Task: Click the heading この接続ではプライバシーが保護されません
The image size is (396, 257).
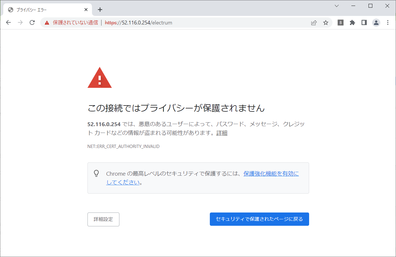Action: pos(176,108)
